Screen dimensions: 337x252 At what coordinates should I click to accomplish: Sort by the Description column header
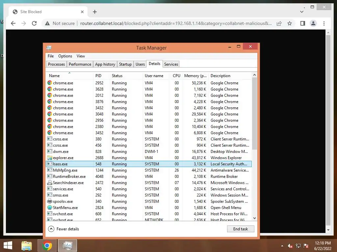tap(230, 76)
